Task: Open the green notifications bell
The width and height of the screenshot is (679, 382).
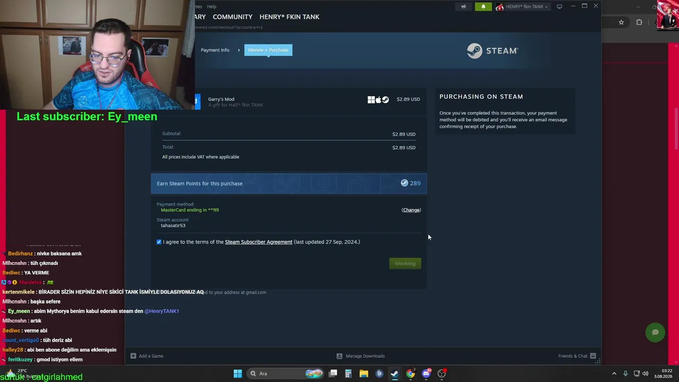Action: [x=483, y=6]
